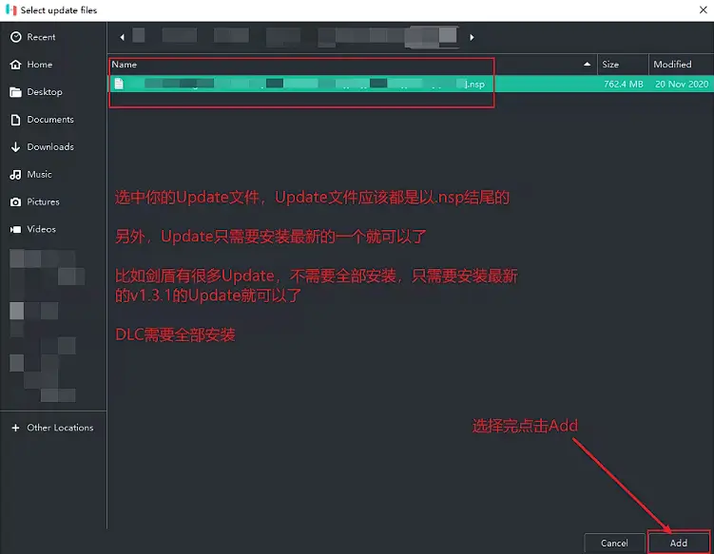Screen dimensions: 714x554
Task: Open Desktop folder from sidebar
Action: pos(53,92)
